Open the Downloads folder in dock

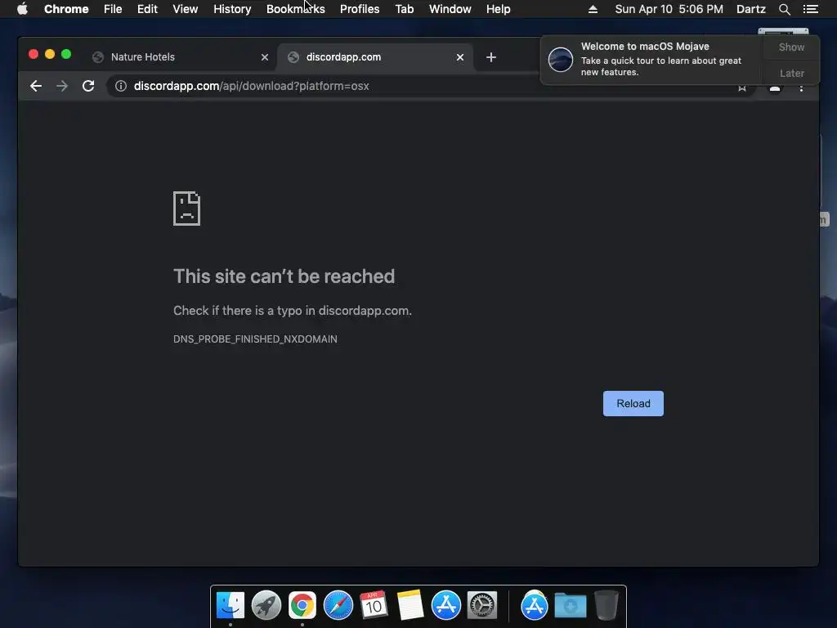570,606
